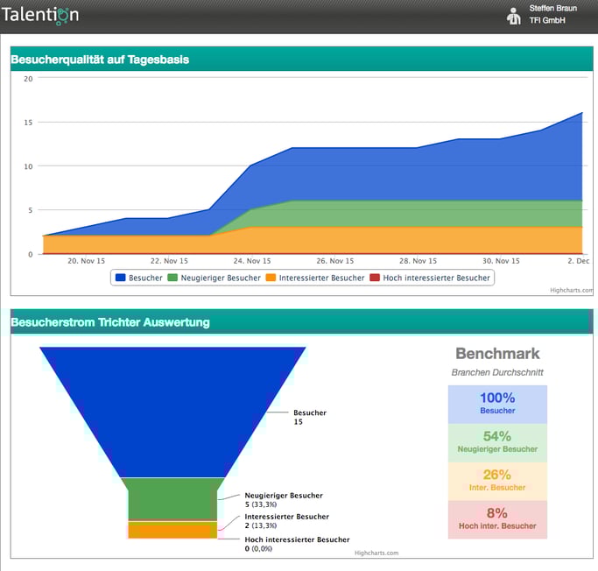Image resolution: width=598 pixels, height=571 pixels.
Task: Click the Steffen Braun user name
Action: (553, 9)
